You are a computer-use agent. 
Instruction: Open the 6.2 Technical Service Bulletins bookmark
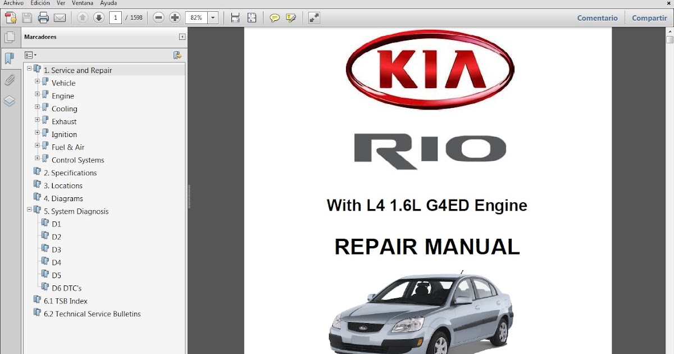click(92, 314)
